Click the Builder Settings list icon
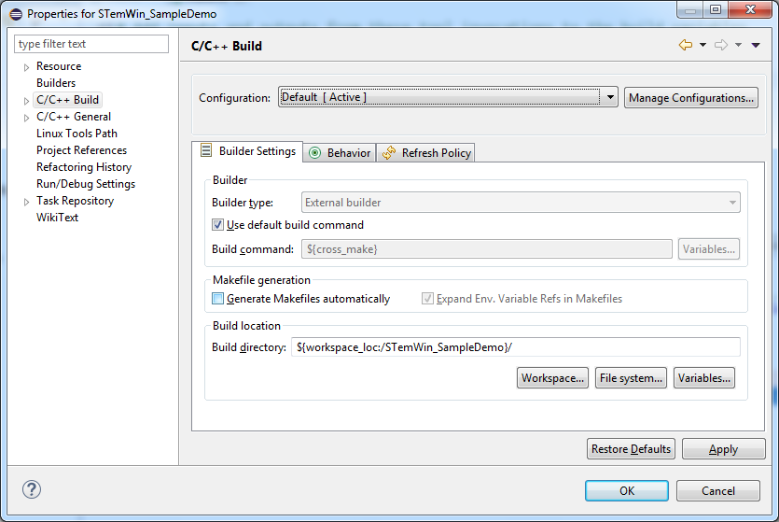Image resolution: width=779 pixels, height=522 pixels. (206, 150)
